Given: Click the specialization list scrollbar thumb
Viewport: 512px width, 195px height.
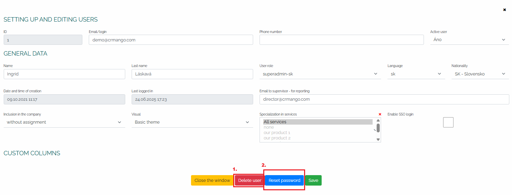Looking at the screenshot, I should coord(378,128).
